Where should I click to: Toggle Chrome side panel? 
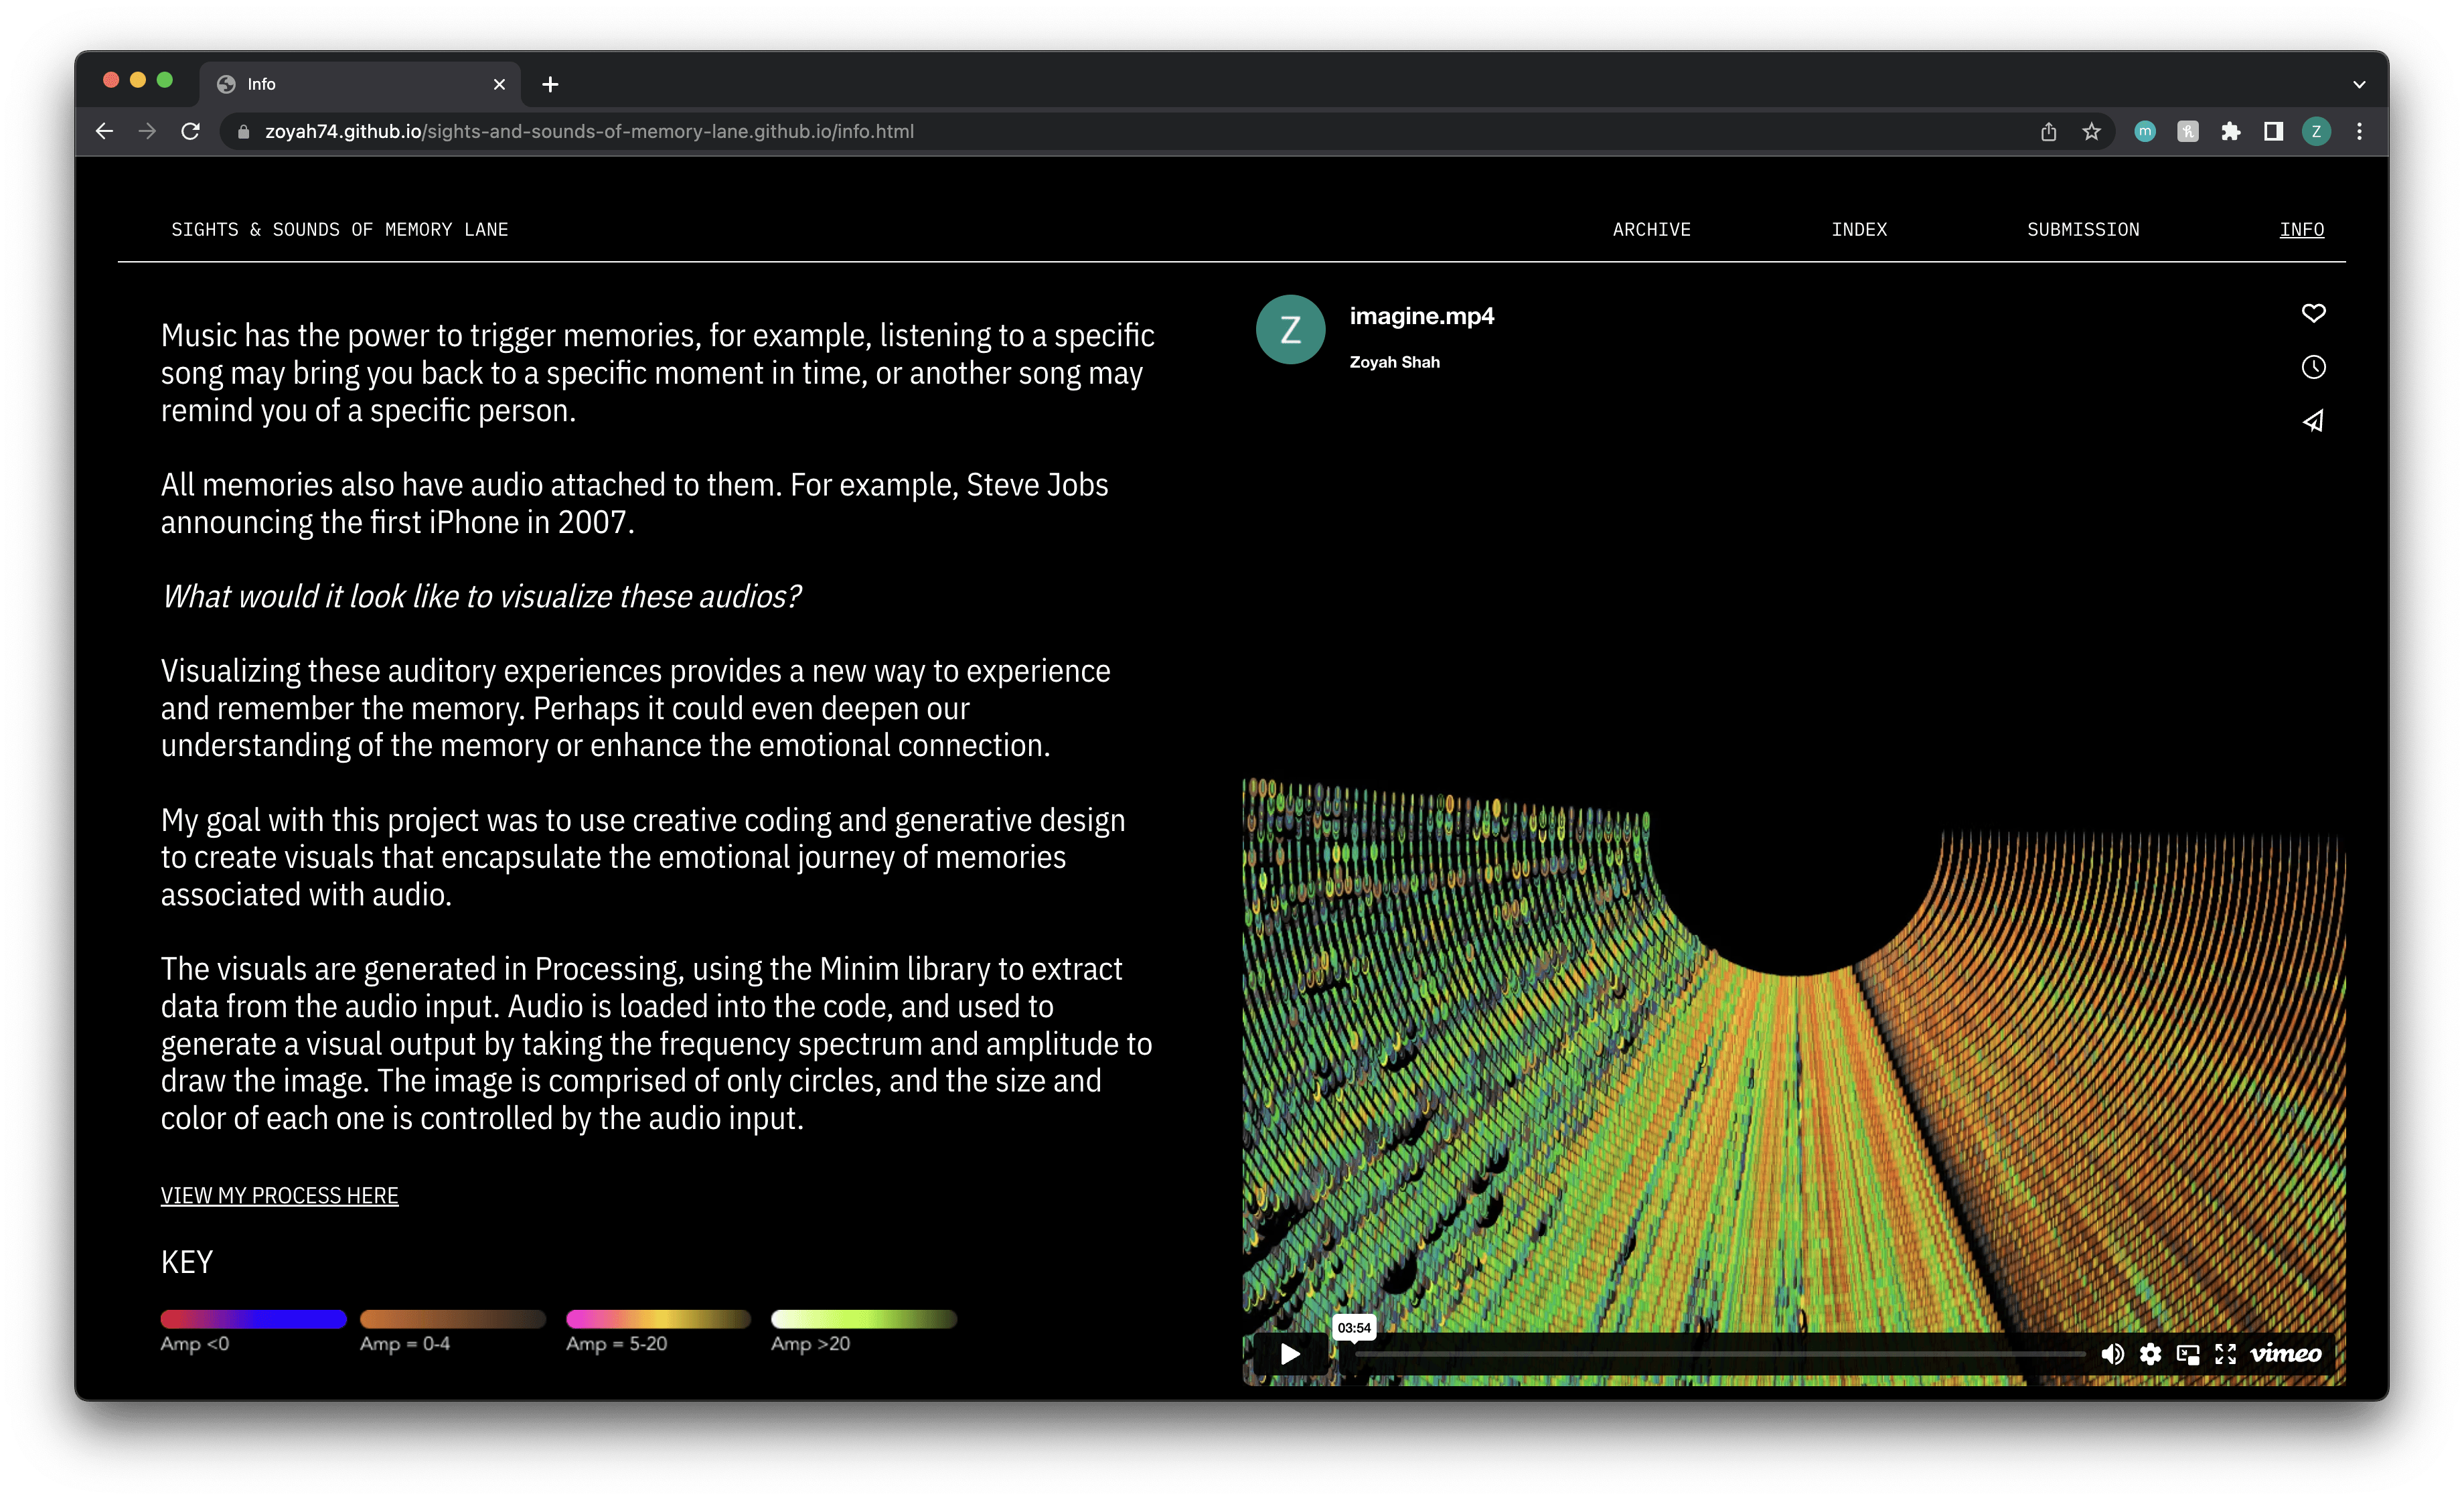[x=2273, y=132]
